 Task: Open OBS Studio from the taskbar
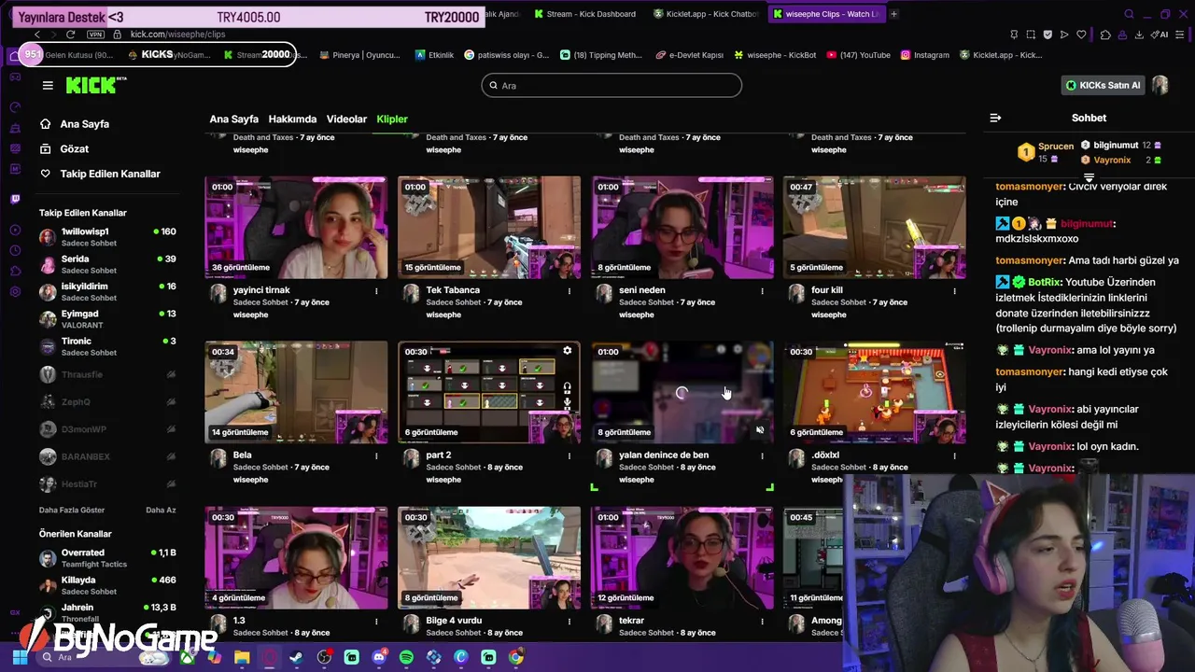(x=324, y=657)
